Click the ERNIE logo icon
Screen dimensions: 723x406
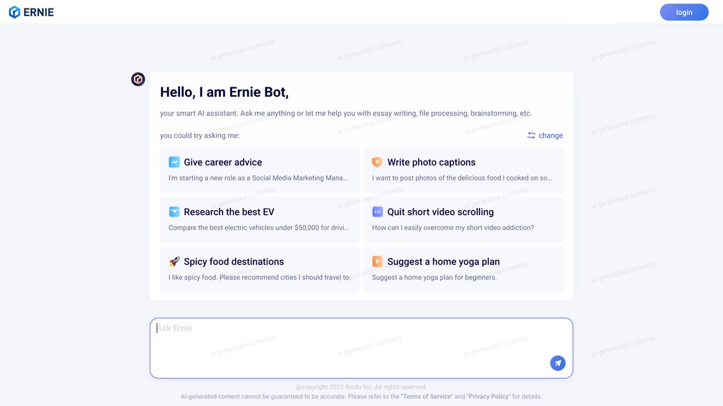[x=14, y=12]
